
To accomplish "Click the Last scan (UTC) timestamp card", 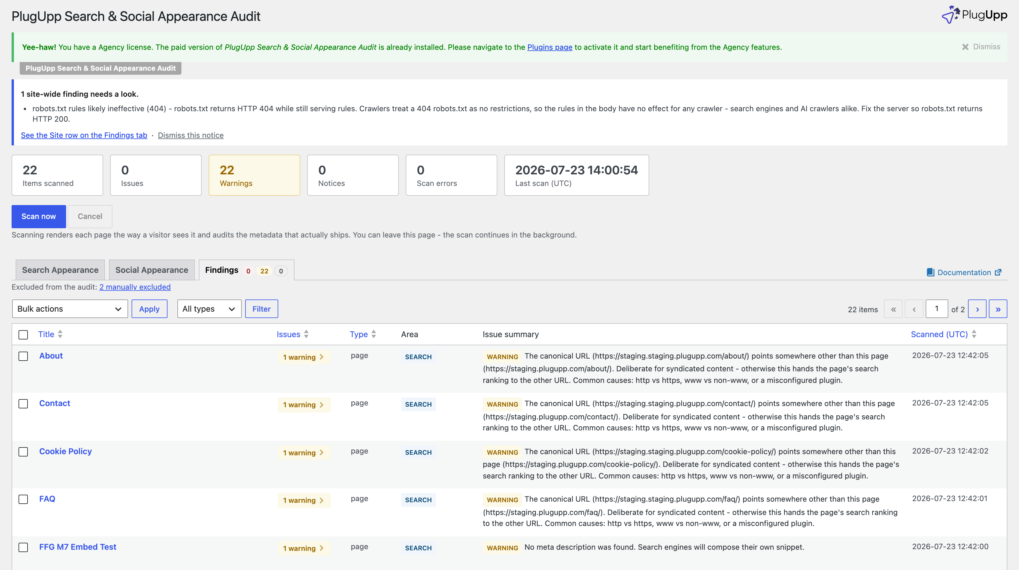I will 576,175.
